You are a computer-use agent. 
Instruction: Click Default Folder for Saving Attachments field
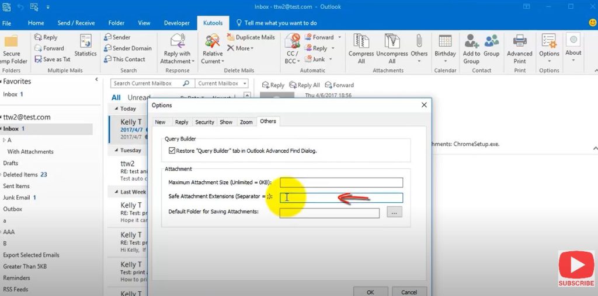[329, 213]
